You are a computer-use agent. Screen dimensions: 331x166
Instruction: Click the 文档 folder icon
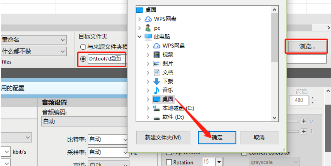click(x=157, y=72)
